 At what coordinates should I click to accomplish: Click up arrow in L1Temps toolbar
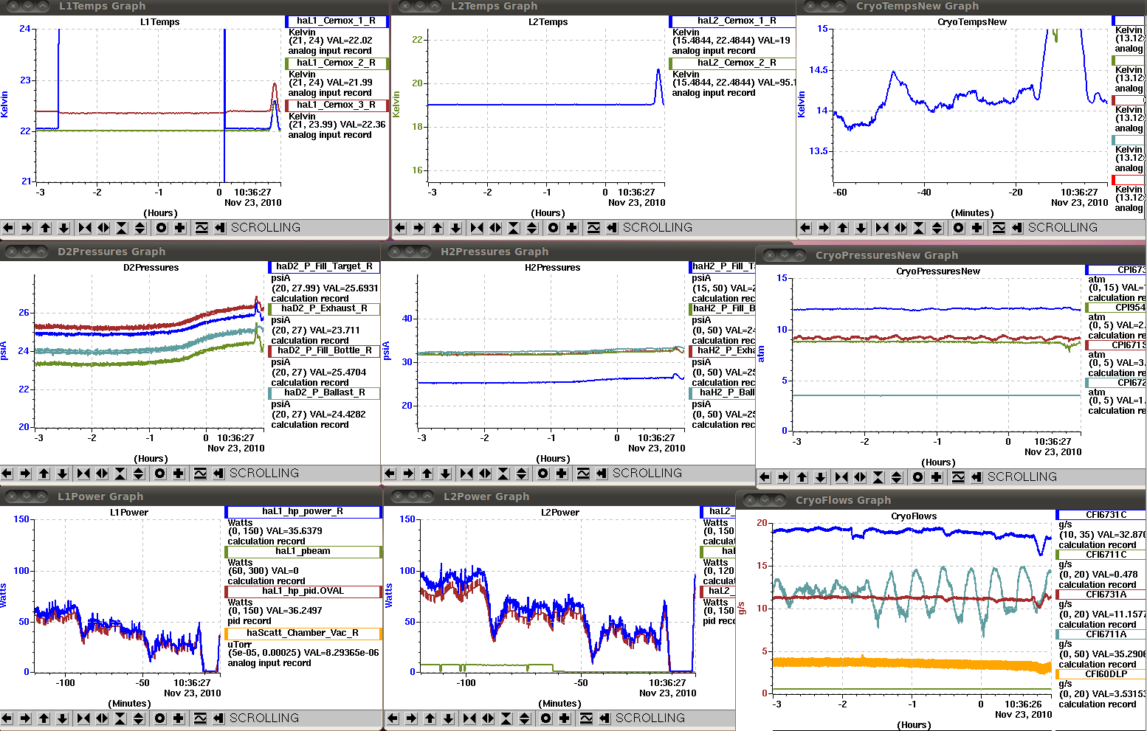pos(46,228)
